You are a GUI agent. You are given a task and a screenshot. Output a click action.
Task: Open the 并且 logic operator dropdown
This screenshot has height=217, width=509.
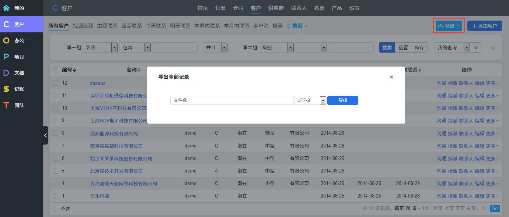224,47
